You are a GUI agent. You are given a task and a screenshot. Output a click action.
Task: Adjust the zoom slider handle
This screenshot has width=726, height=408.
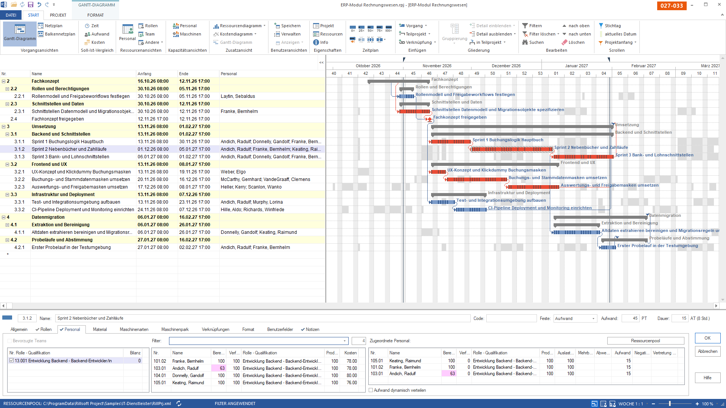tap(670, 403)
